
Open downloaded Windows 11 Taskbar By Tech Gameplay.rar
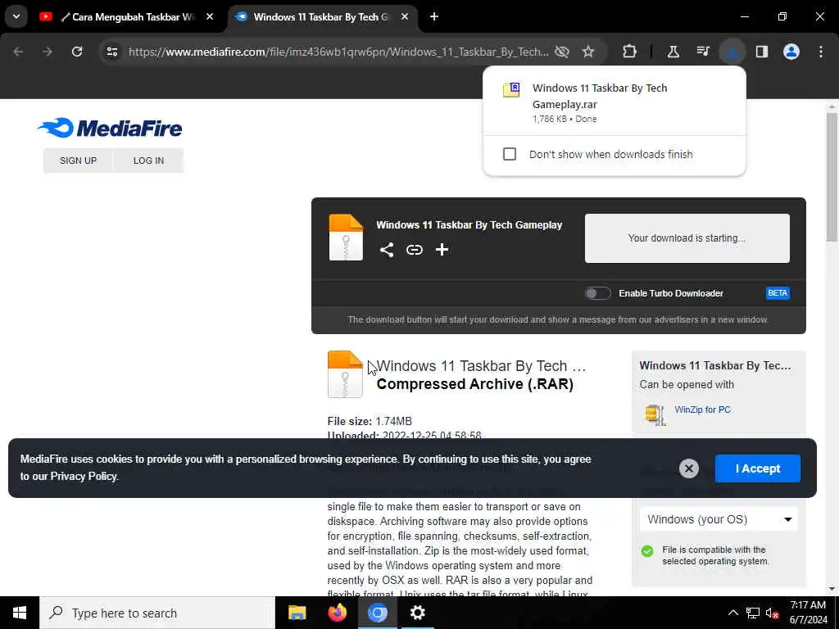click(x=615, y=102)
